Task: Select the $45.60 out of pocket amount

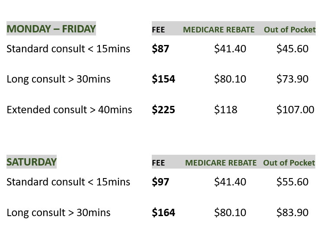Action: click(292, 49)
